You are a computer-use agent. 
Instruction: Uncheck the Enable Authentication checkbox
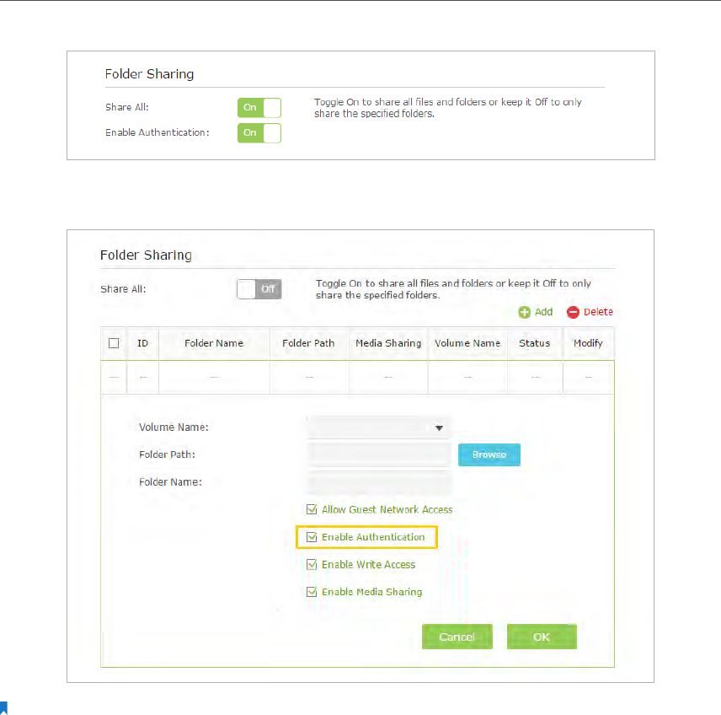point(312,537)
